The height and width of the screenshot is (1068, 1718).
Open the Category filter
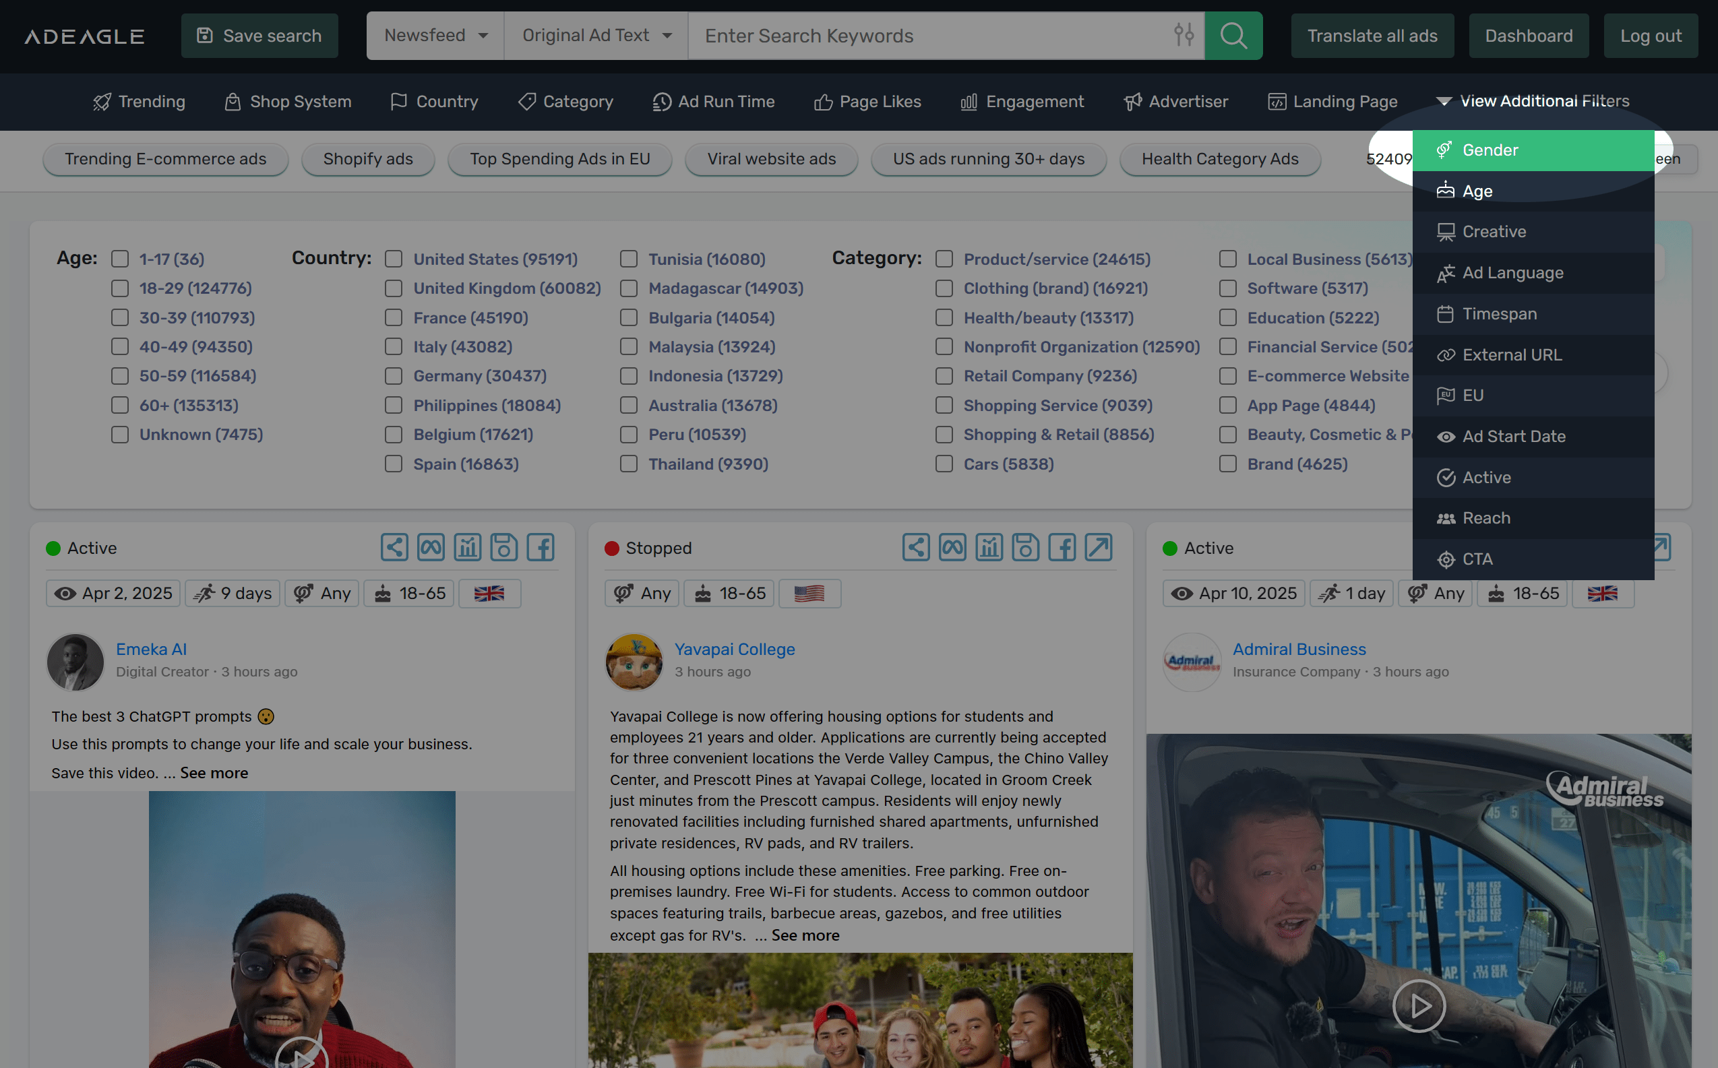pyautogui.click(x=565, y=102)
